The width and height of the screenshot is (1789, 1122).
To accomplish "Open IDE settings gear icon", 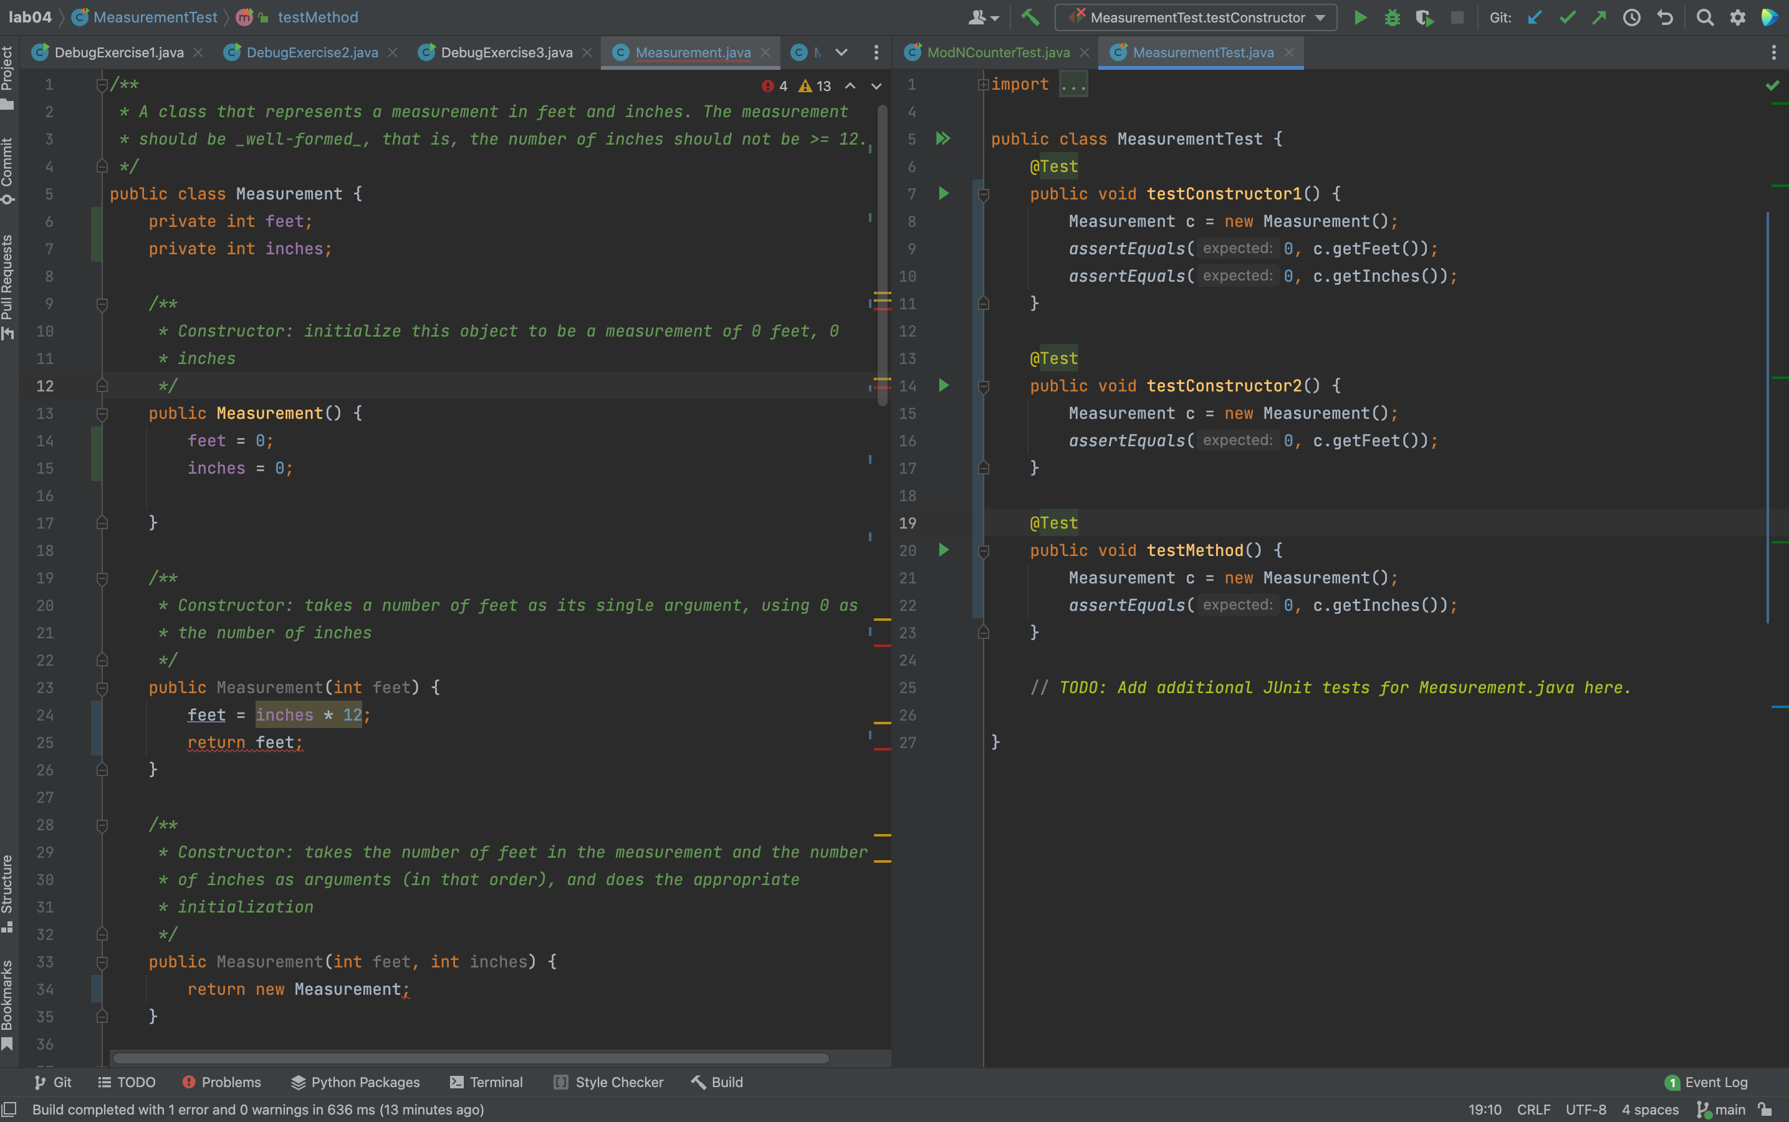I will (x=1737, y=18).
